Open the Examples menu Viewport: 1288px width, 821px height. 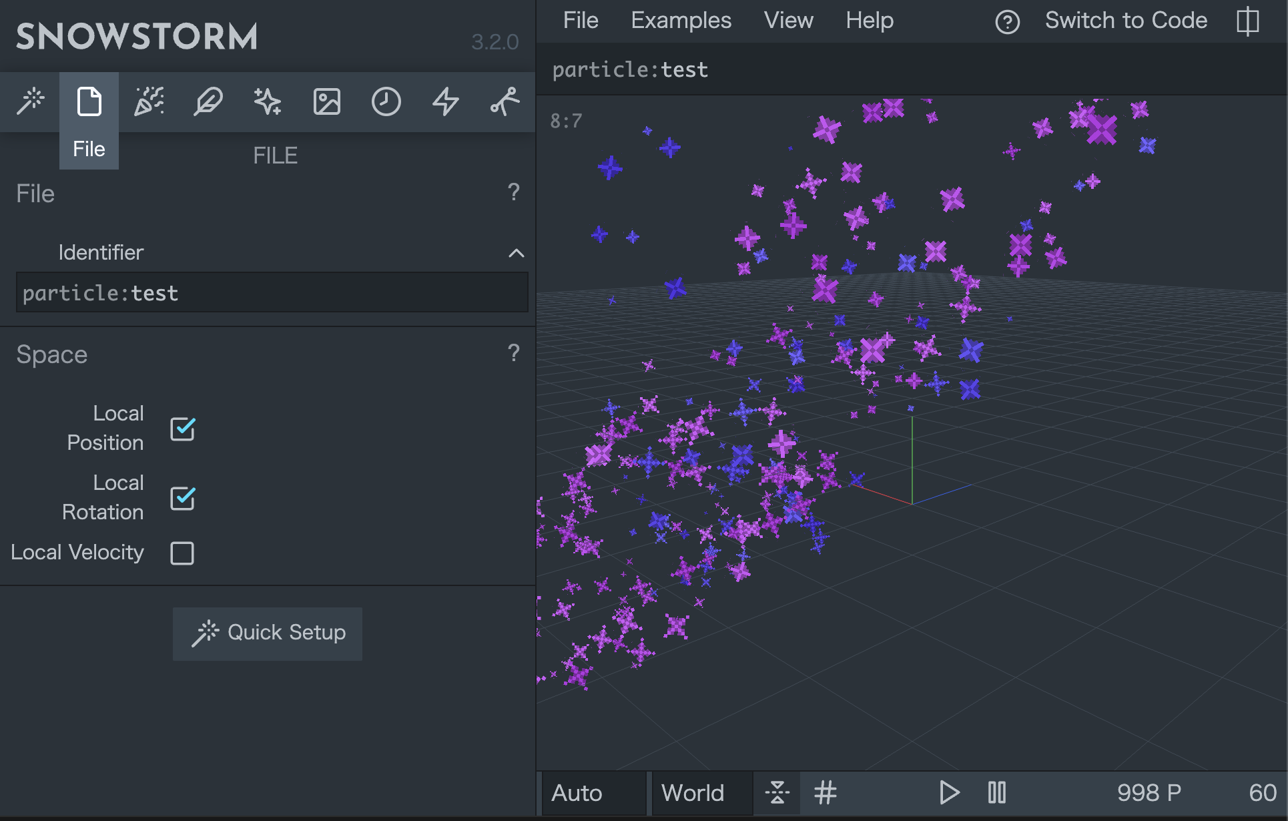pos(681,21)
